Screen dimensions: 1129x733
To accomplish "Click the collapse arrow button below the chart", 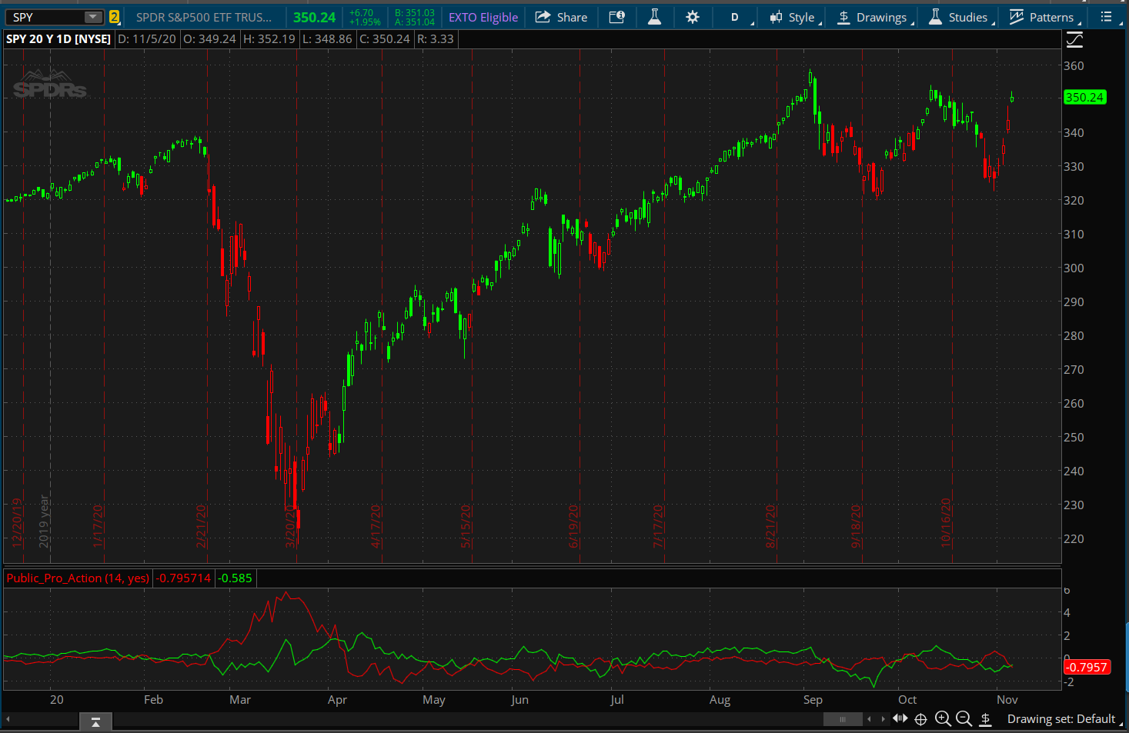I will coord(95,721).
